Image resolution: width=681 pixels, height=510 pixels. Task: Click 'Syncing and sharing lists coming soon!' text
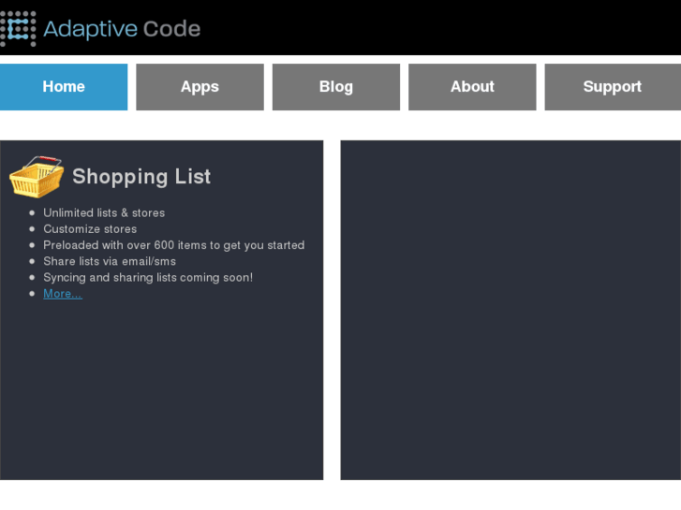pos(148,277)
